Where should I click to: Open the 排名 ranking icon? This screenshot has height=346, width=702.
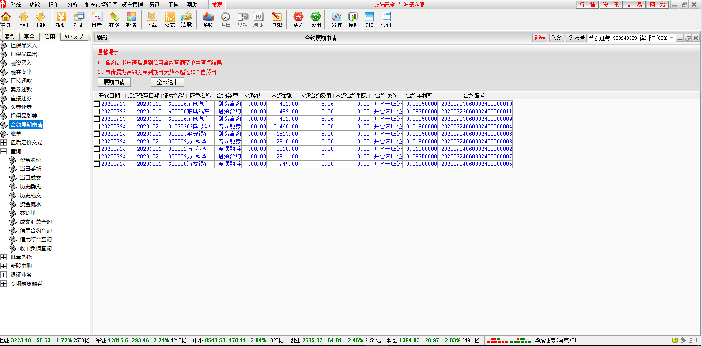click(114, 20)
